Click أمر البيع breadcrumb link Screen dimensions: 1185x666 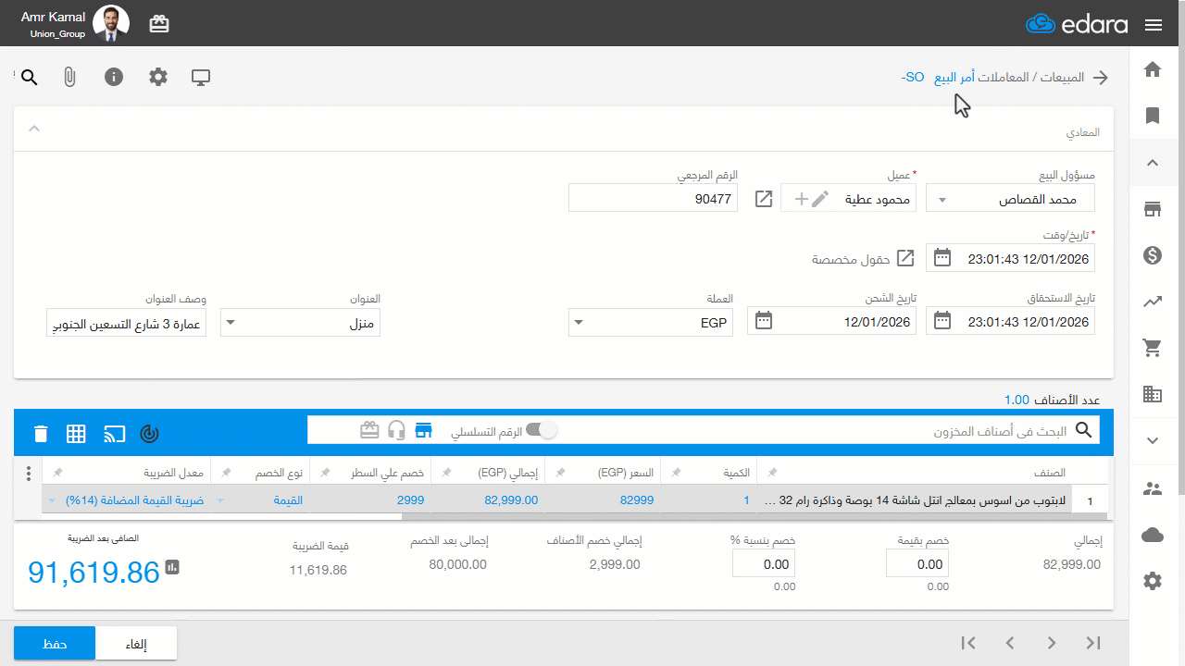click(953, 78)
